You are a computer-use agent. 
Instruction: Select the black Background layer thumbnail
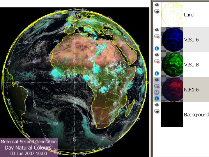tap(172, 114)
